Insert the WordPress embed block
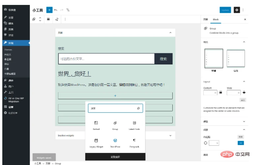 coord(115,143)
